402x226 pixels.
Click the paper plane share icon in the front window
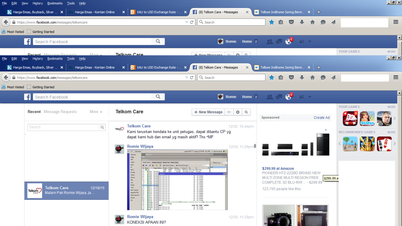(334, 78)
